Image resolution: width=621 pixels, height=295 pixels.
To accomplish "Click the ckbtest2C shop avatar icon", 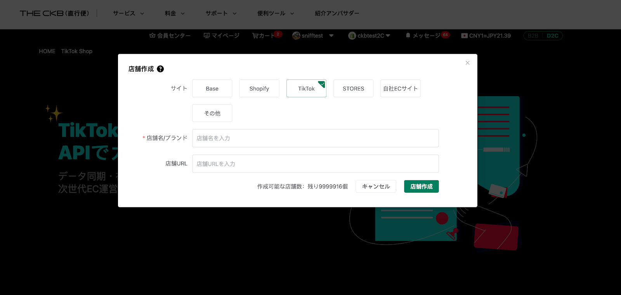I will [x=352, y=36].
